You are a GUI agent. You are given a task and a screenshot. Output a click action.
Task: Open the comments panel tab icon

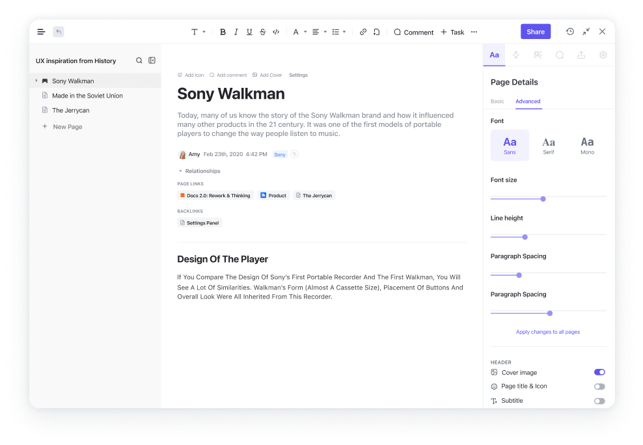pos(559,55)
